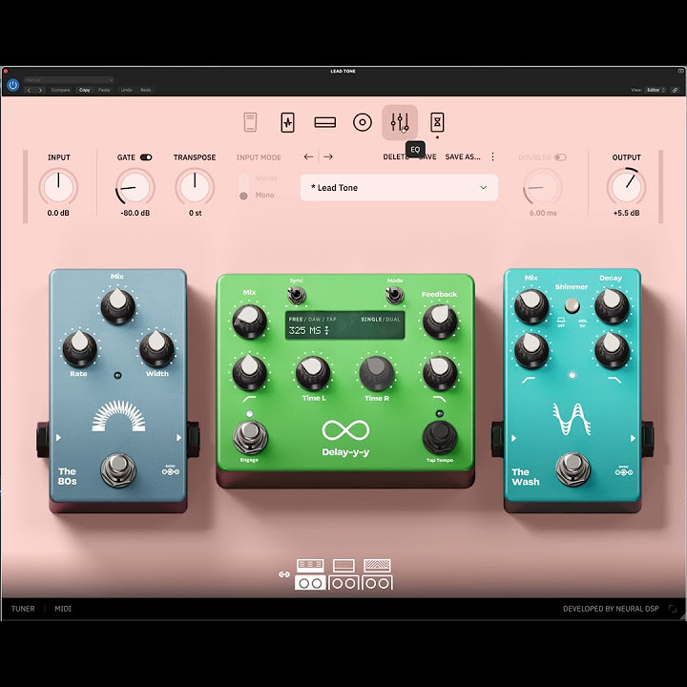687x687 pixels.
Task: Toggle the amp-cab link chain icon
Action: coord(284,574)
